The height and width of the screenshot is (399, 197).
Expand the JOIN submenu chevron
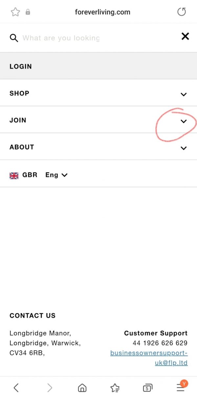coord(184,121)
